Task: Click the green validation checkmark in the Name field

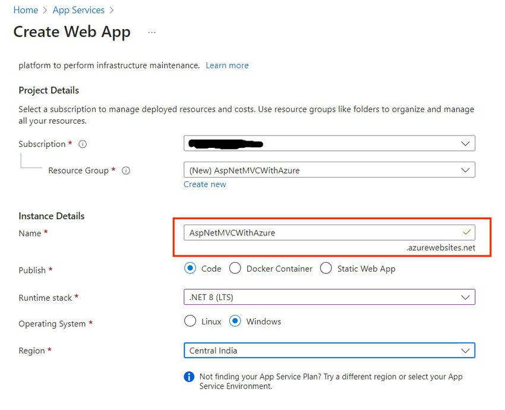Action: [467, 232]
